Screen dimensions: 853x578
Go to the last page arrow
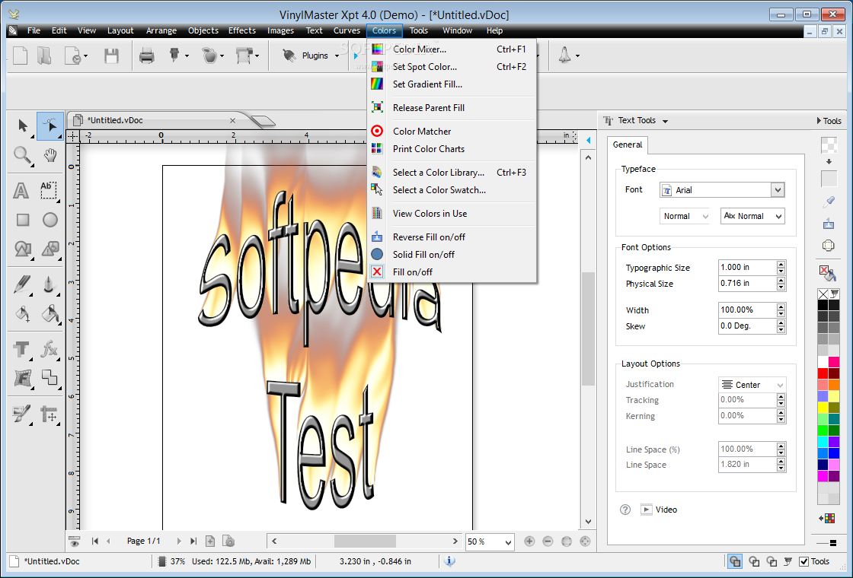click(x=193, y=541)
